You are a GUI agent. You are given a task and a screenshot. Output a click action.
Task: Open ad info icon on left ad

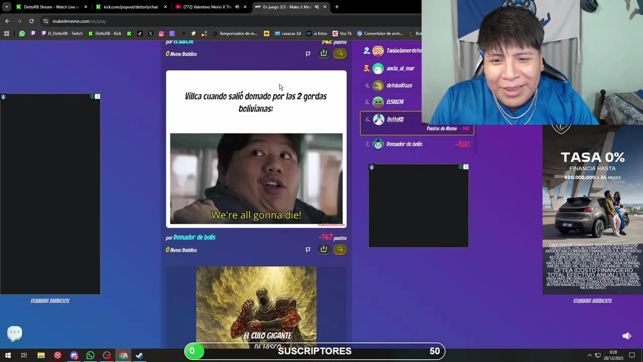[92, 97]
